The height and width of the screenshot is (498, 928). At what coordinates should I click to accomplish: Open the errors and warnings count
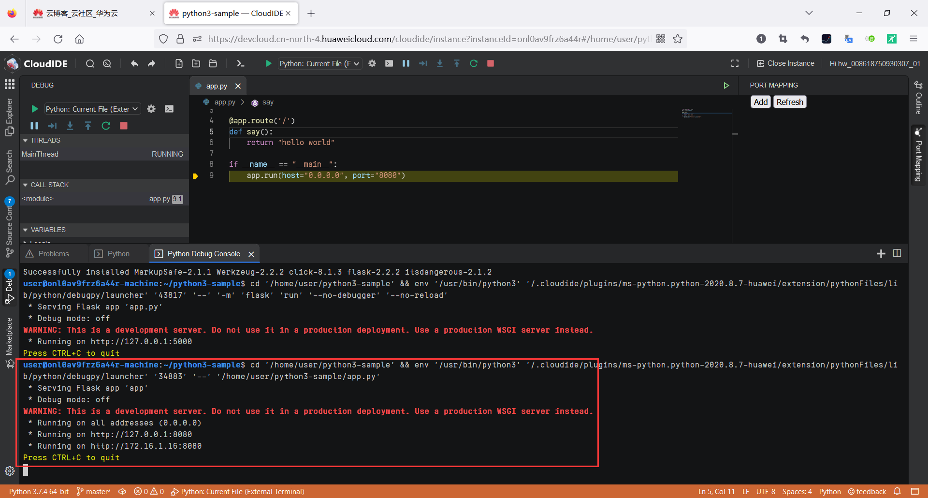(x=149, y=492)
